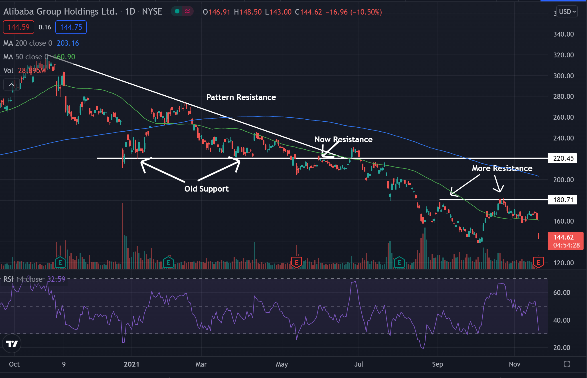Click the 220.45 horizontal line price label
Viewport: 587px width, 378px height.
point(563,158)
